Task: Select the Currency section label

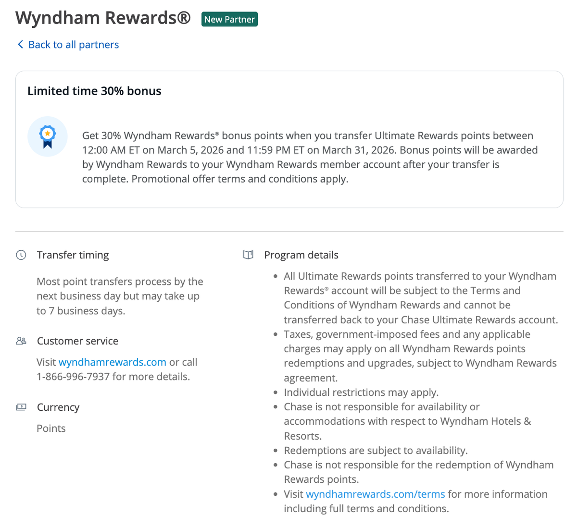Action: point(58,407)
